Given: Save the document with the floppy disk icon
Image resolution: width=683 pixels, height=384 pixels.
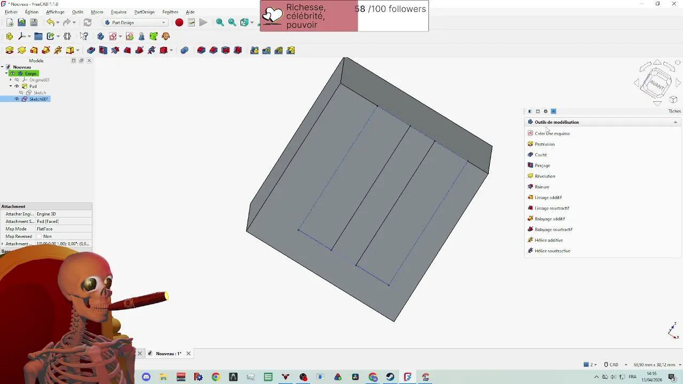Looking at the screenshot, I should (x=34, y=22).
